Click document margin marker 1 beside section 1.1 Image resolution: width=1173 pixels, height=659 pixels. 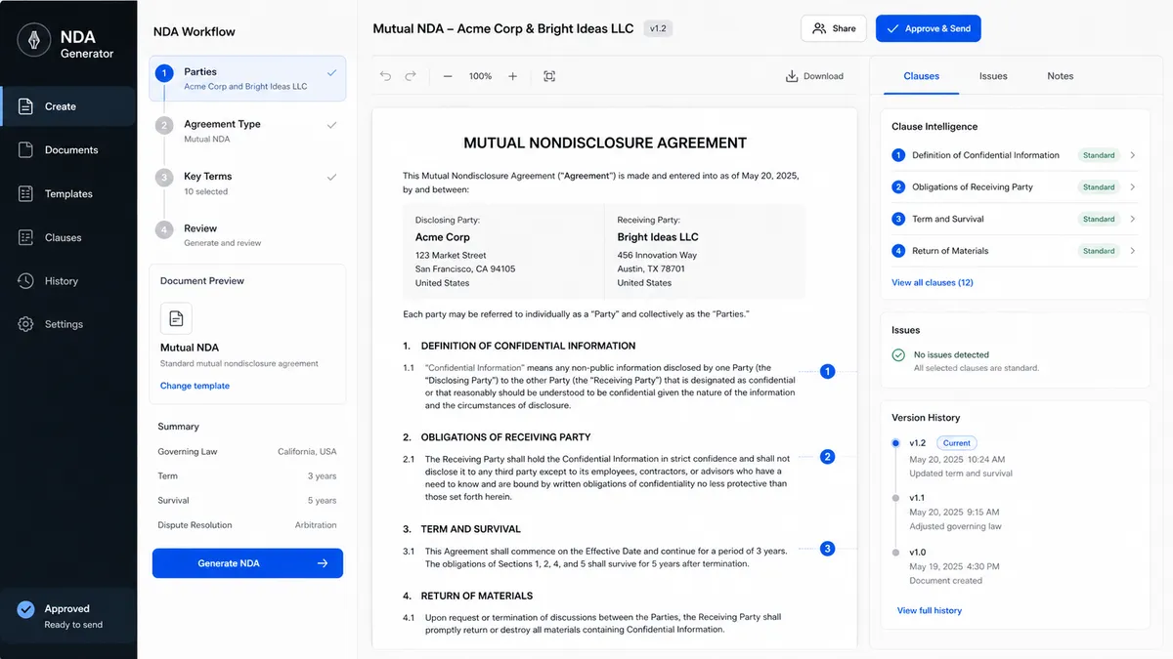pyautogui.click(x=827, y=371)
